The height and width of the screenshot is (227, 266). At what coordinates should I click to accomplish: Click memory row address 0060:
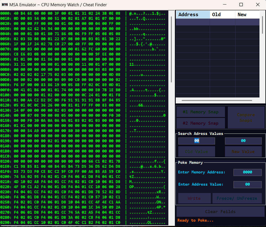(6, 44)
